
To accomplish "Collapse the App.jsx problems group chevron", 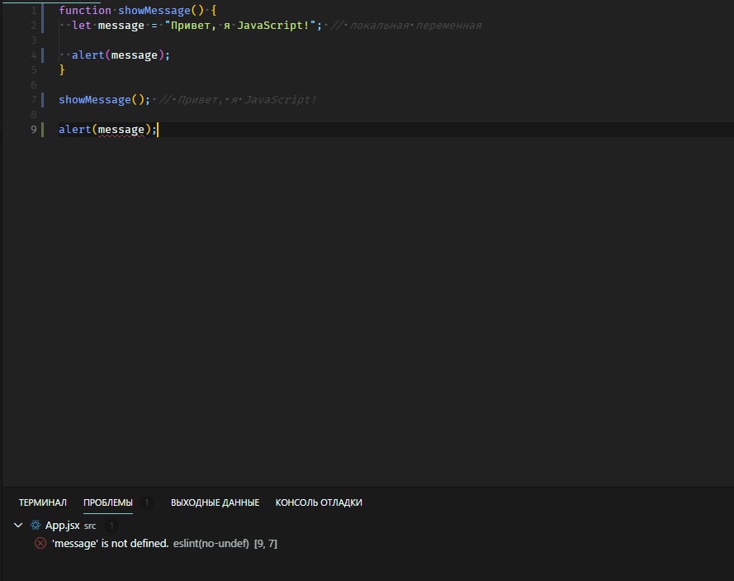I will (x=18, y=526).
